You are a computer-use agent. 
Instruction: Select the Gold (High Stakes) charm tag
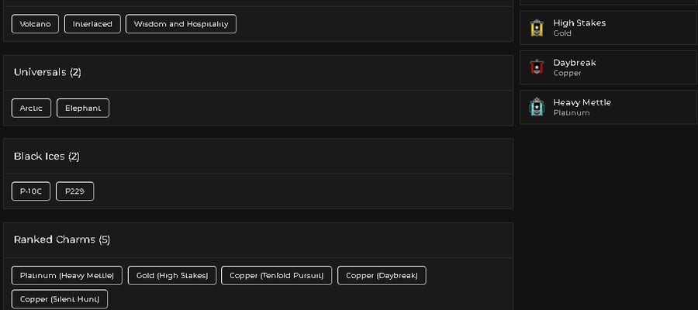(x=172, y=275)
